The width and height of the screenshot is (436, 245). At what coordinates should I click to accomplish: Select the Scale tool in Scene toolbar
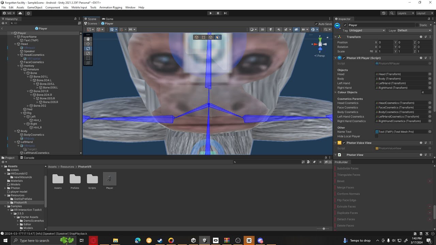88,53
